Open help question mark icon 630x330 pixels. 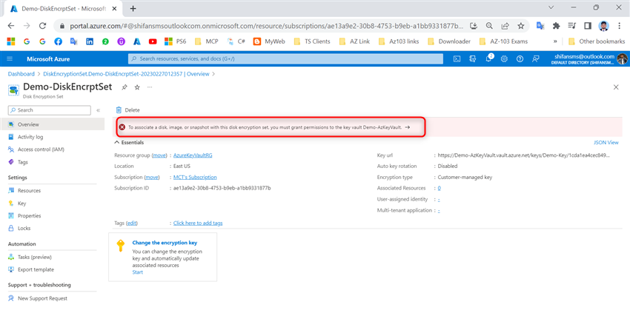click(520, 58)
